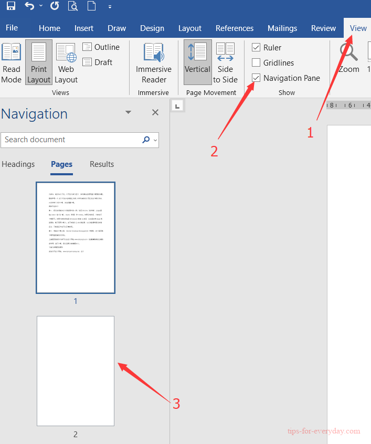Switch to the Review ribbon tab
The image size is (371, 444).
[x=323, y=28]
